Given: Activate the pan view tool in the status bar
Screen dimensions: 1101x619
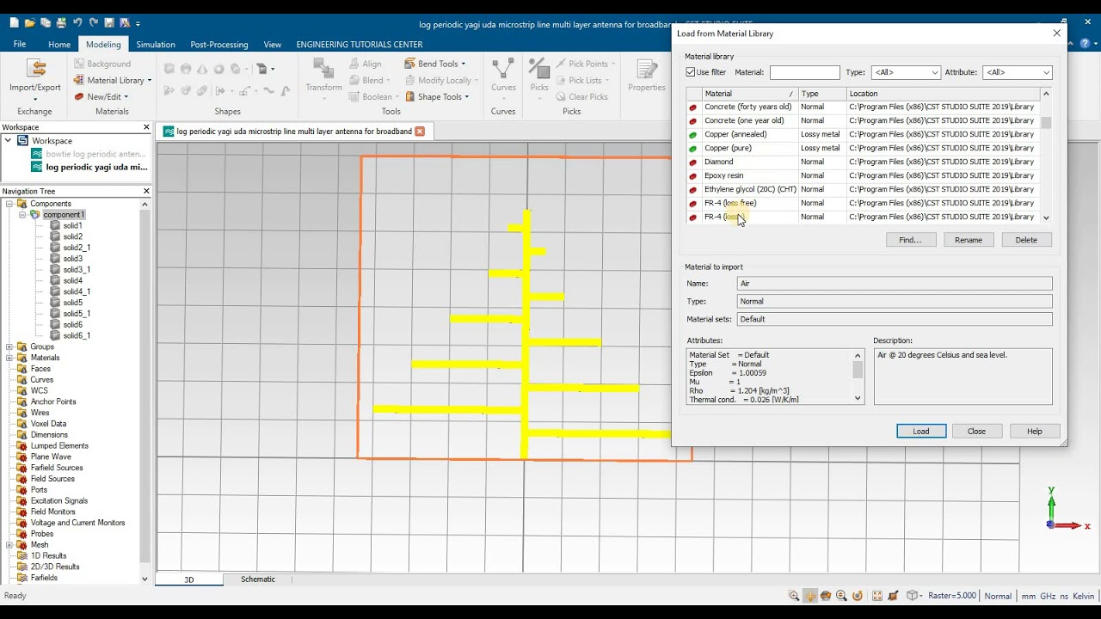Looking at the screenshot, I should click(809, 596).
